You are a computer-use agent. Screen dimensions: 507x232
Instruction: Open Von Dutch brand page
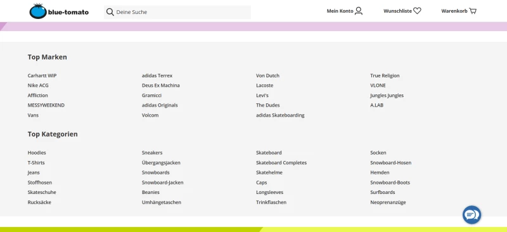[267, 75]
